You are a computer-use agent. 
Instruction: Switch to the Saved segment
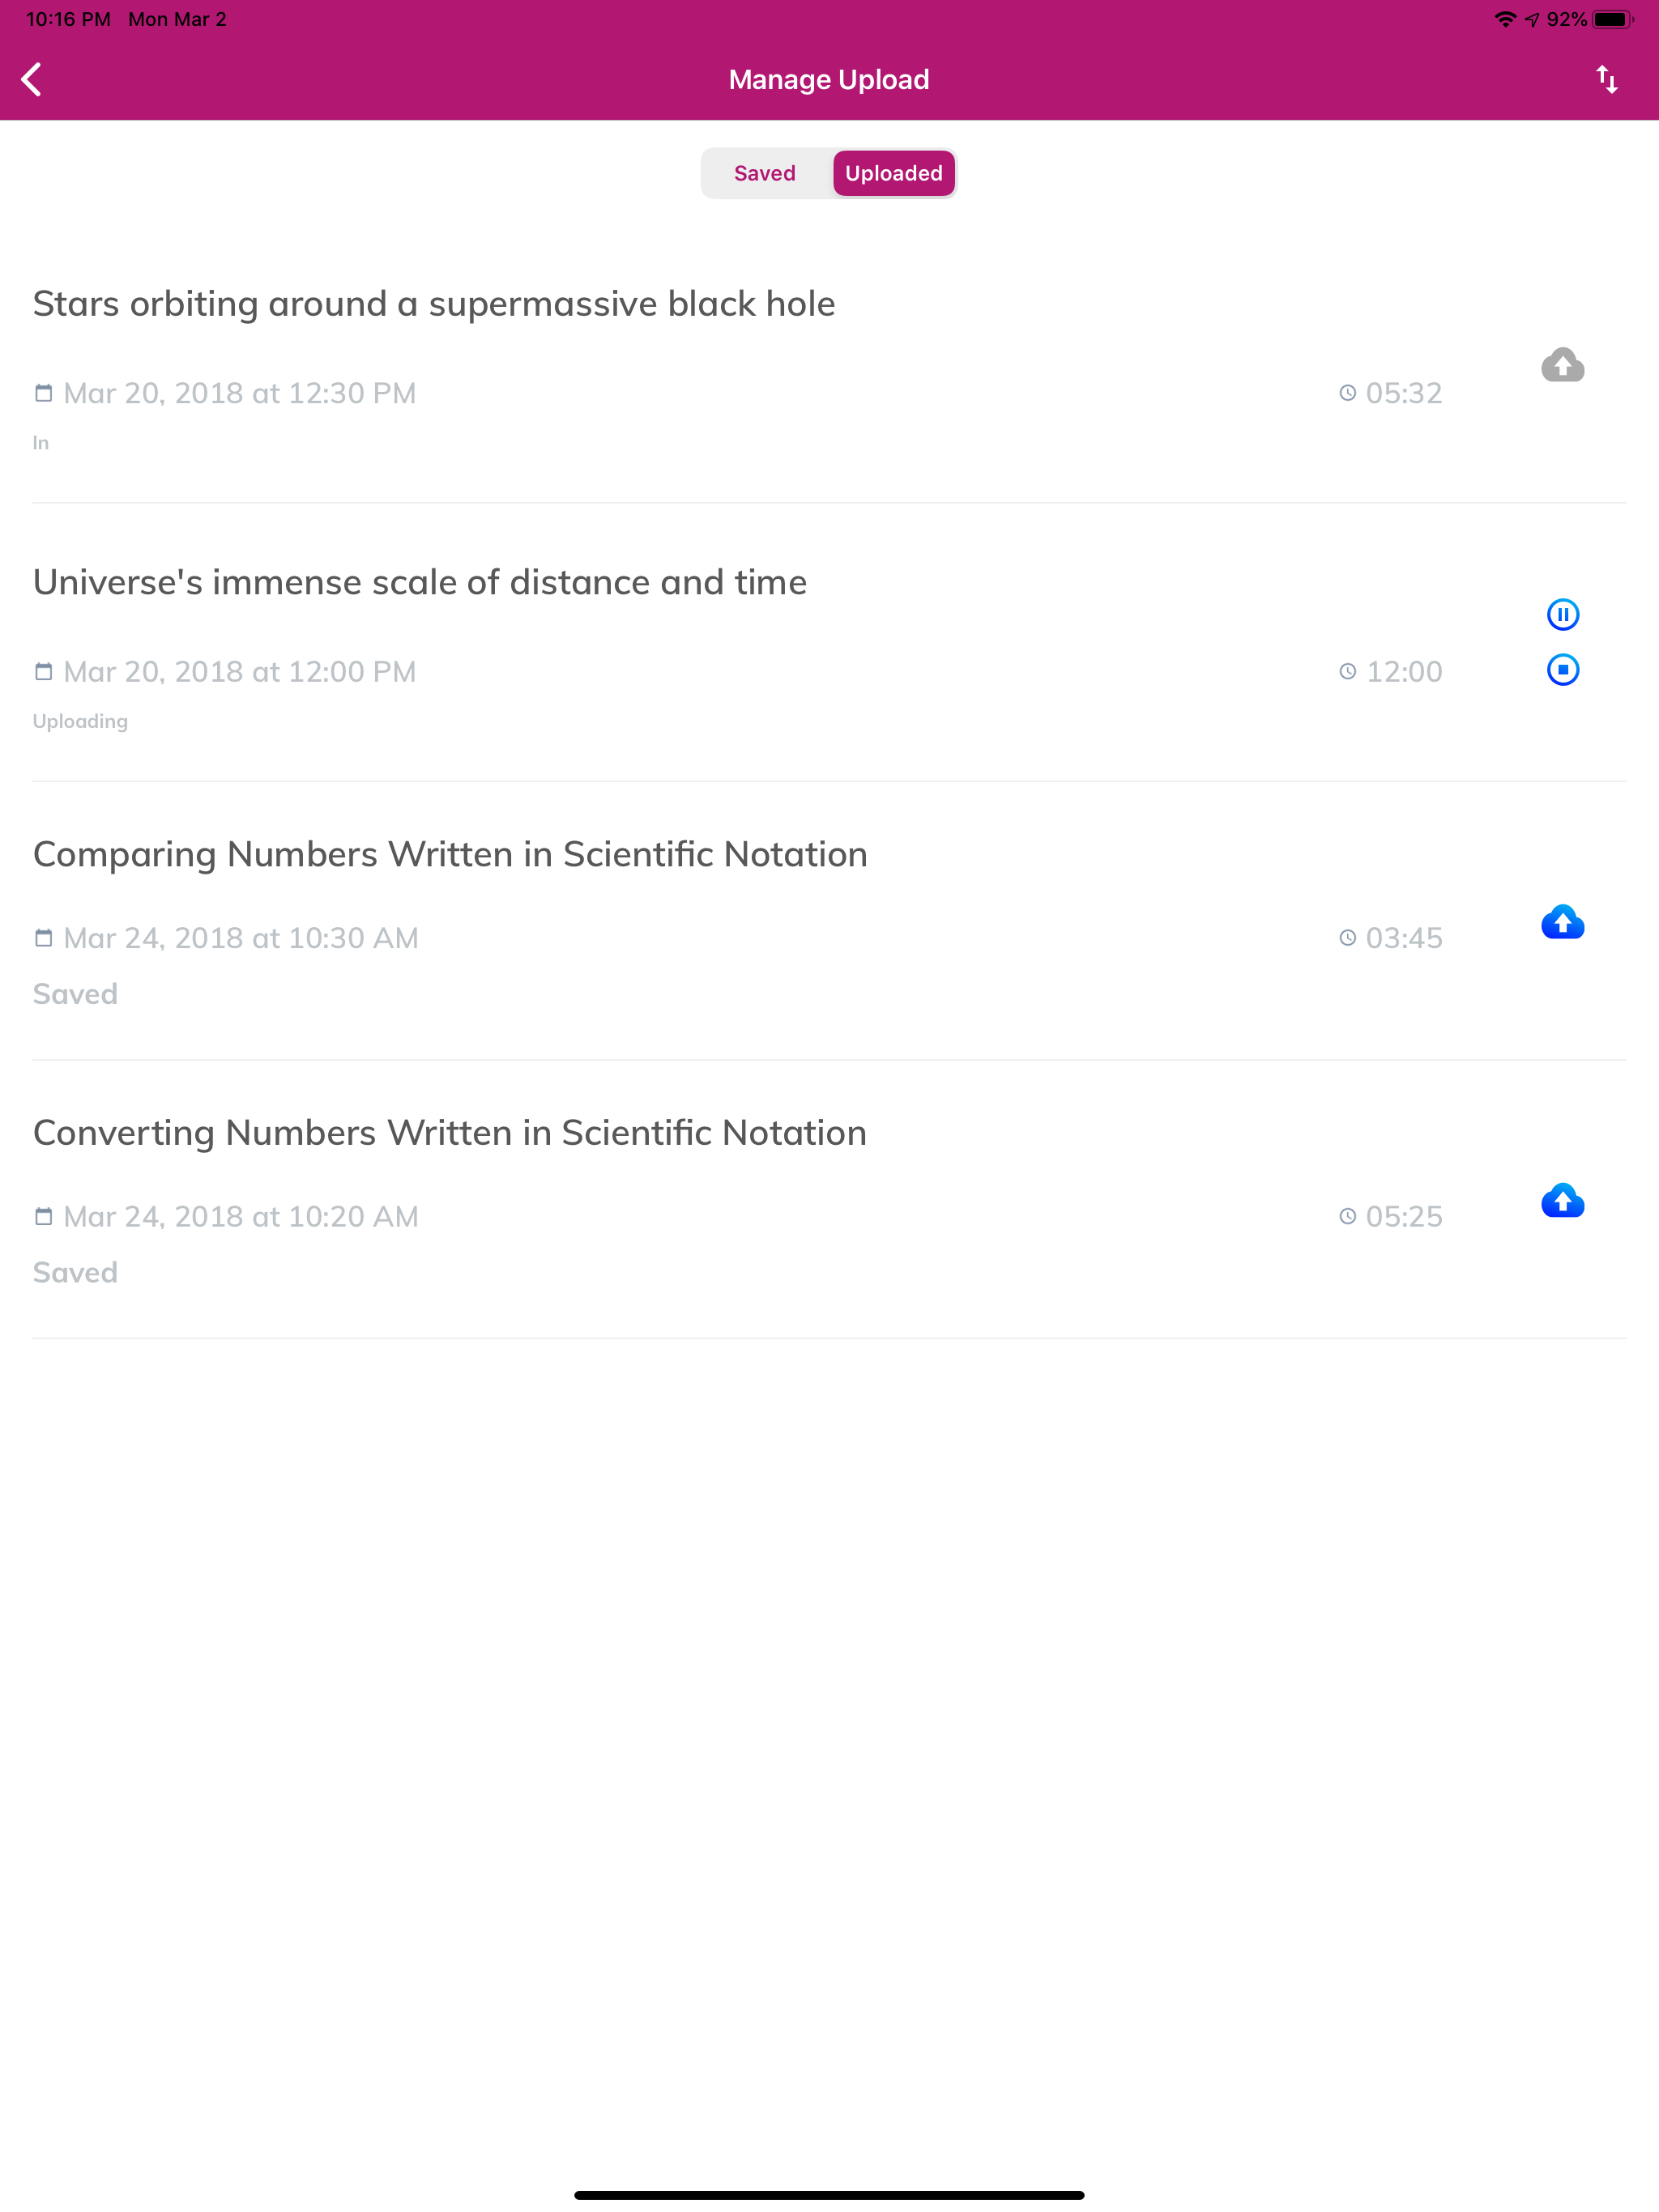765,173
